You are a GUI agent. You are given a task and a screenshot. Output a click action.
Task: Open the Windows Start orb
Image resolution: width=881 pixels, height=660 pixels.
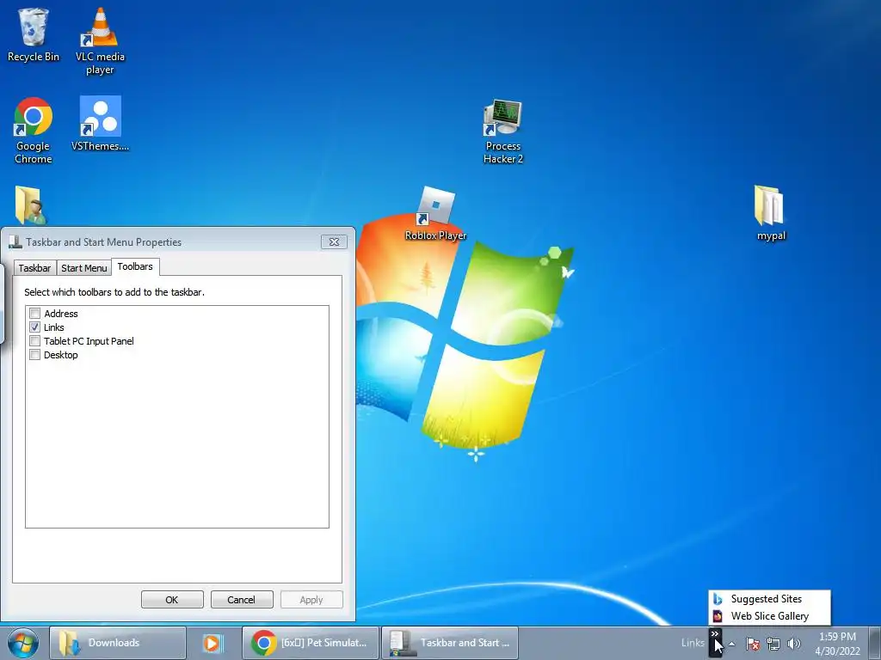point(23,643)
